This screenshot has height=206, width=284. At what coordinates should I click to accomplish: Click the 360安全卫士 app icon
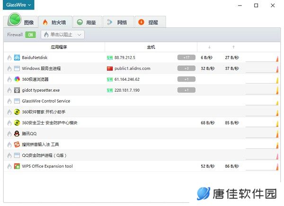[x=17, y=123]
